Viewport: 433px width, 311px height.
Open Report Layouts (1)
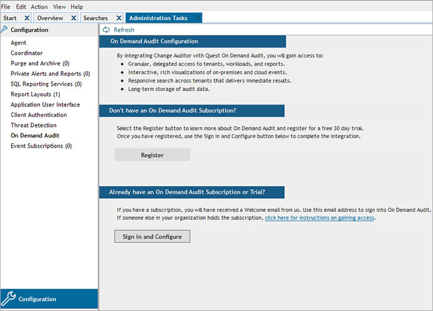(35, 95)
